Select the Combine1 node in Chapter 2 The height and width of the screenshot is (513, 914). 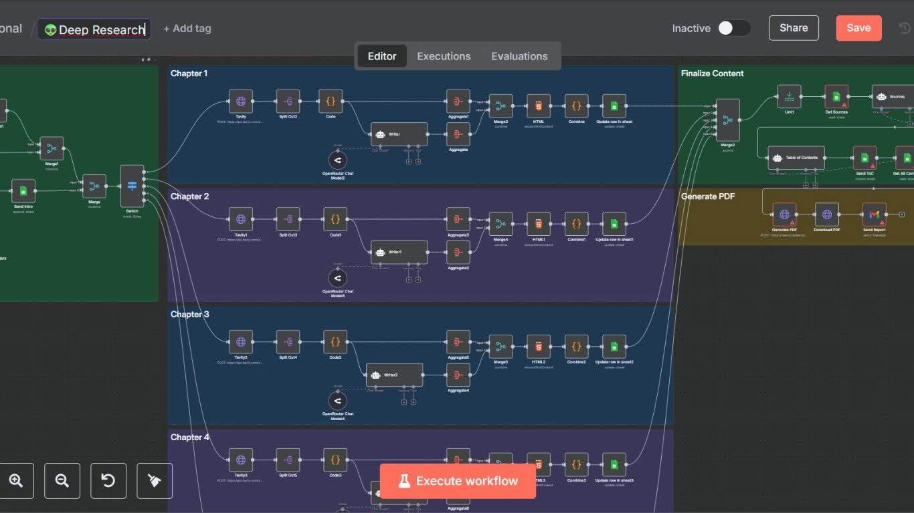click(577, 224)
